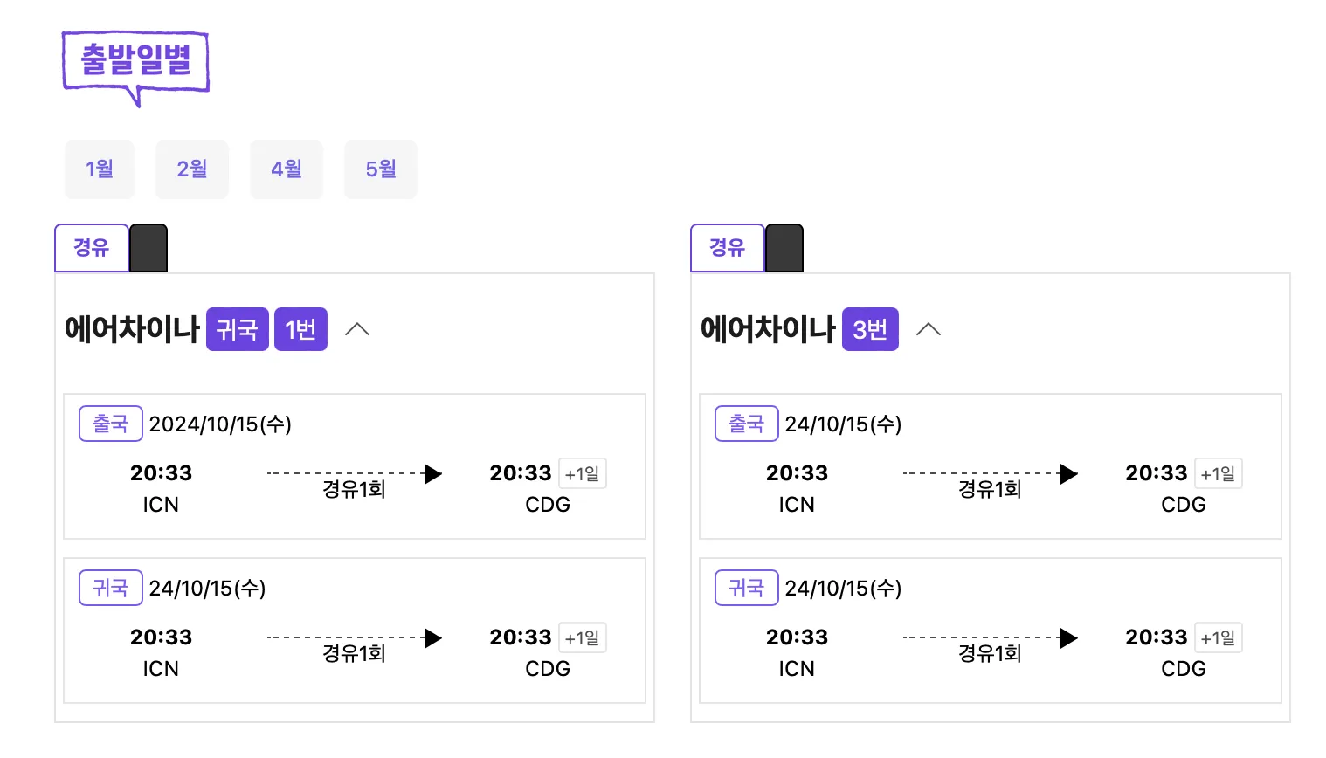This screenshot has width=1326, height=758.
Task: Open the 경유 tab on right card
Action: 728,248
